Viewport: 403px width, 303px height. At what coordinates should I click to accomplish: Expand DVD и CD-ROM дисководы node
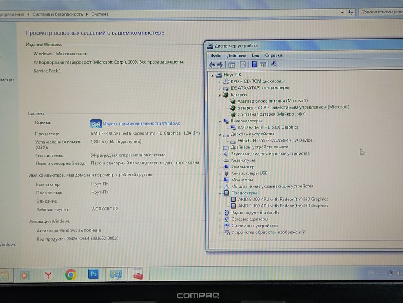(219, 82)
